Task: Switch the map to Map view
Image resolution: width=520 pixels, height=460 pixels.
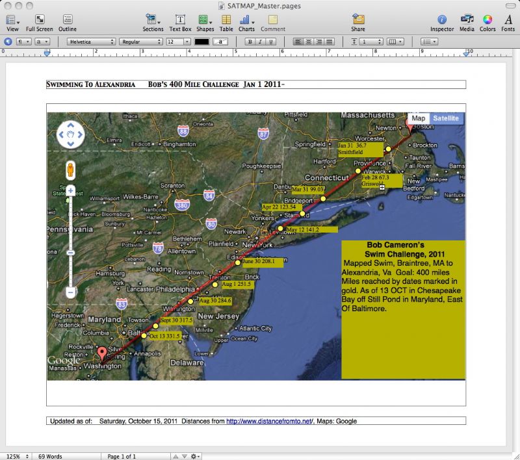Action: click(x=418, y=118)
